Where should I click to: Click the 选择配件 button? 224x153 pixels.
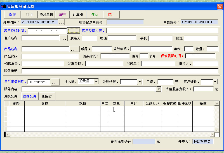tap(30, 96)
